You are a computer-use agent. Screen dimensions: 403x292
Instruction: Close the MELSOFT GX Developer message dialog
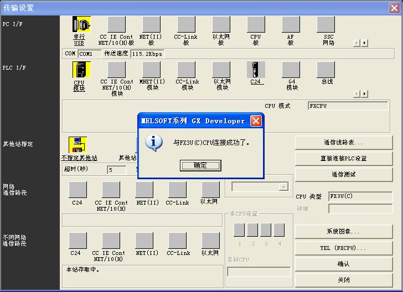pos(255,121)
